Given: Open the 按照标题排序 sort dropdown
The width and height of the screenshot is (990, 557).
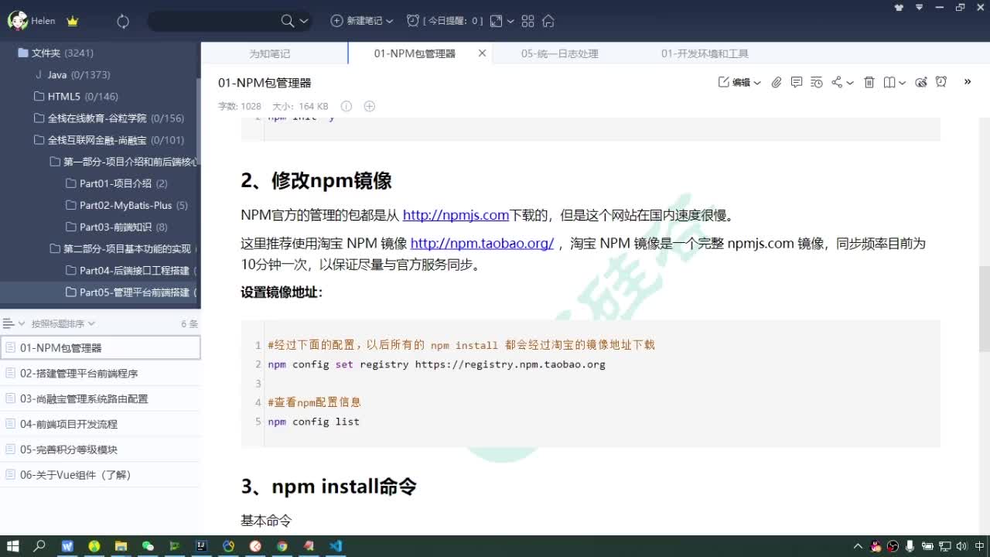Looking at the screenshot, I should pyautogui.click(x=63, y=323).
